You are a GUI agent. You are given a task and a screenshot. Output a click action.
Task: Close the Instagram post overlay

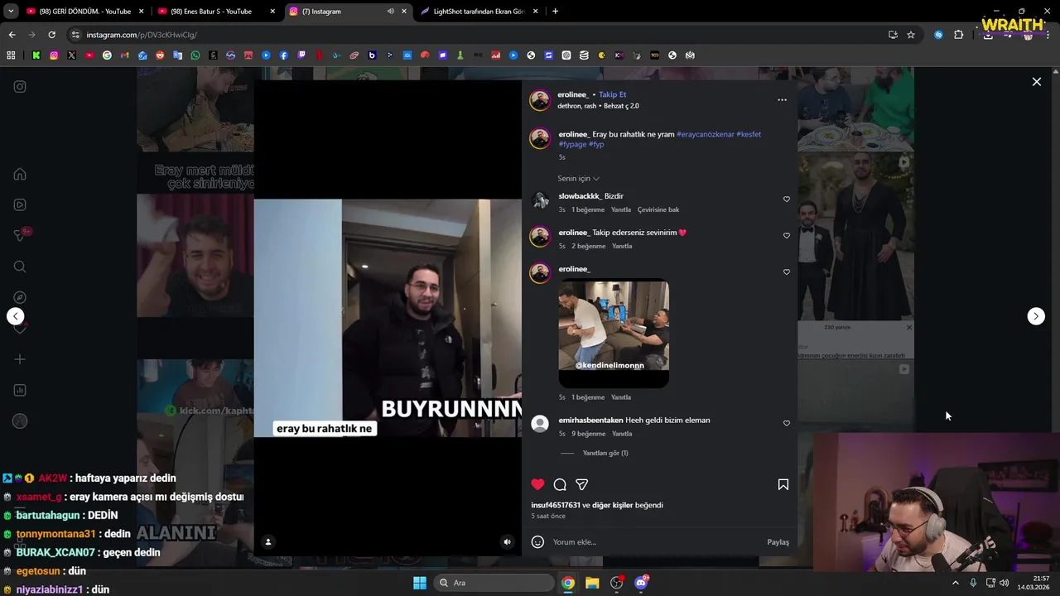click(x=1036, y=82)
